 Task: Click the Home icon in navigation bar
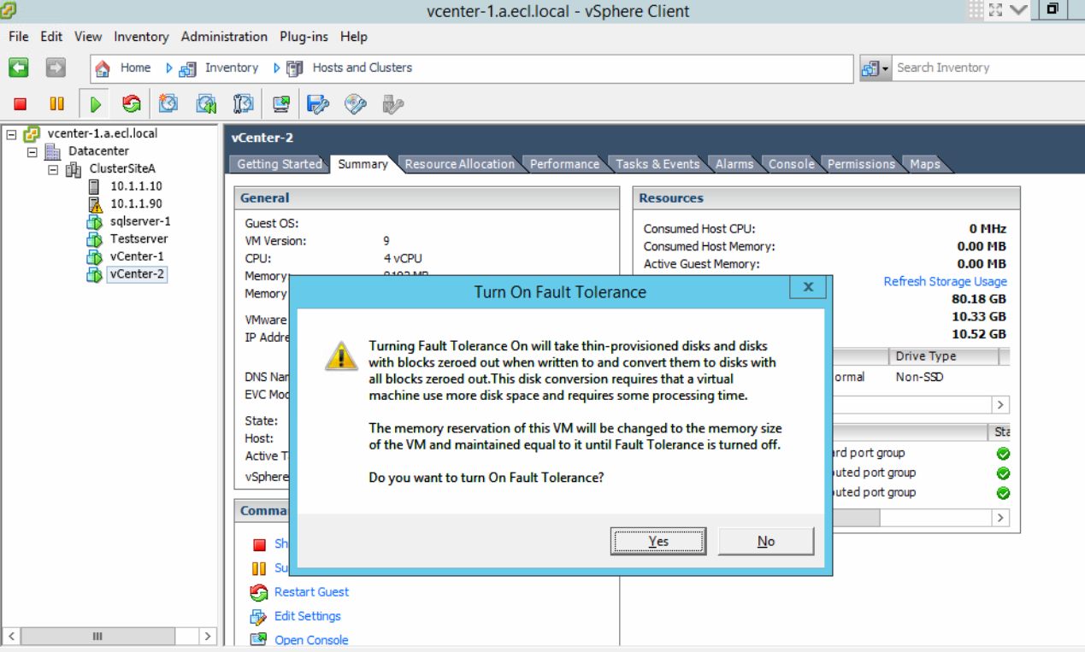(103, 68)
